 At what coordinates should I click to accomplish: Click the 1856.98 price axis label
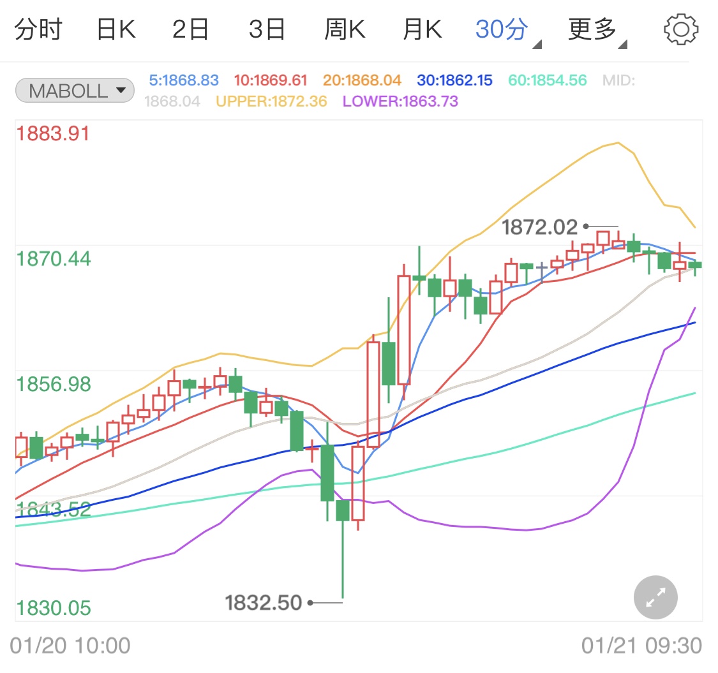pyautogui.click(x=54, y=384)
